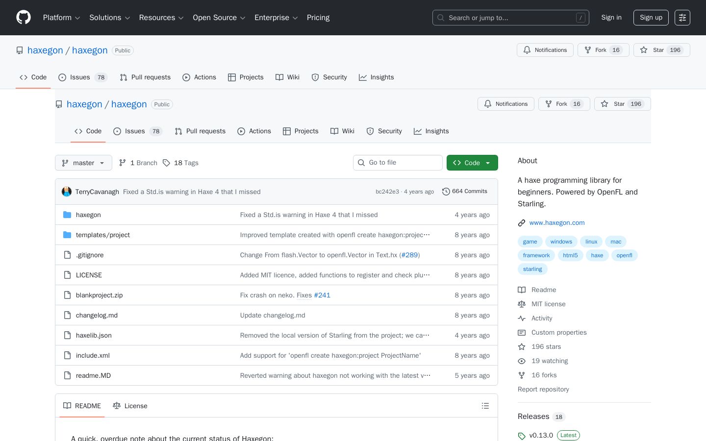Open the topmost Wiki tab in the repository navigation
This screenshot has width=706, height=441.
[x=287, y=77]
